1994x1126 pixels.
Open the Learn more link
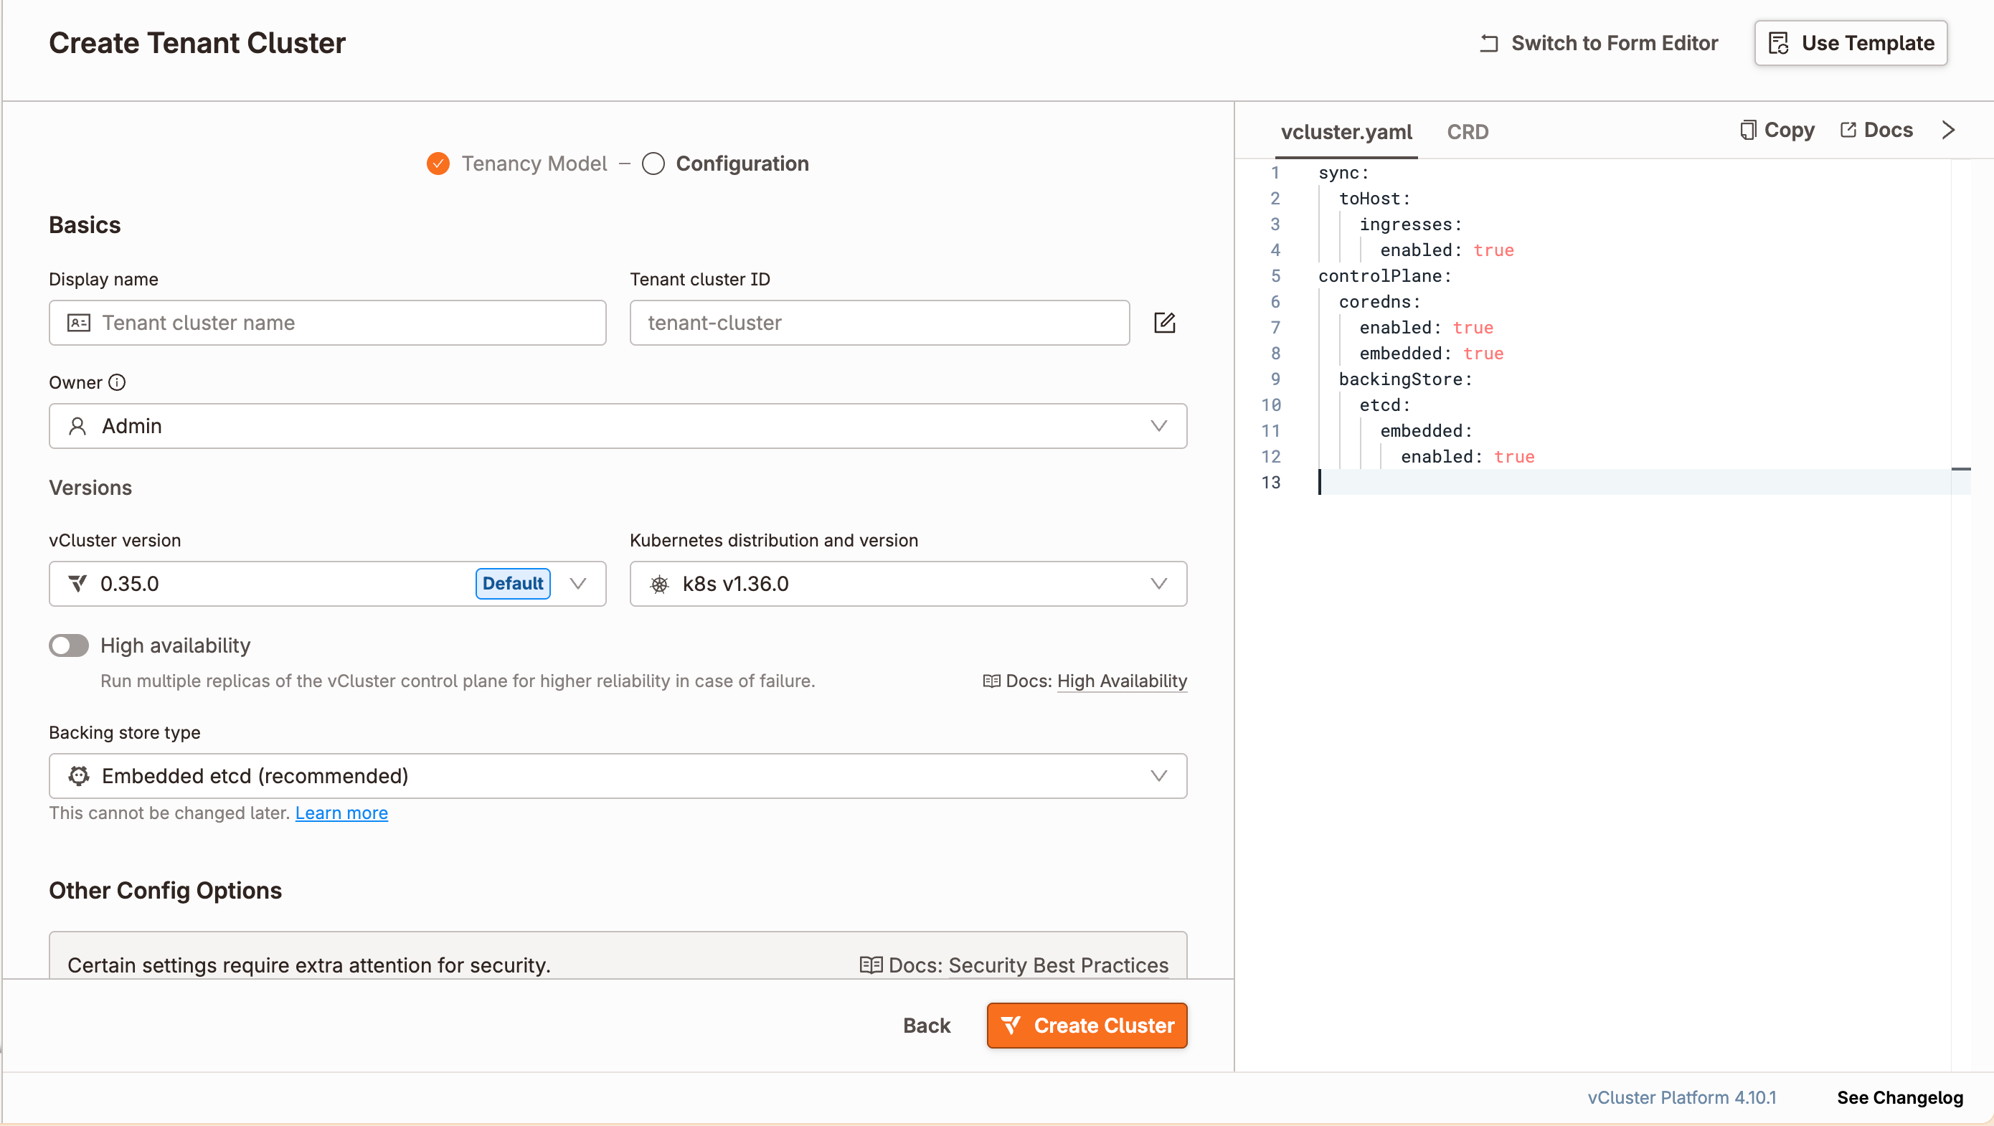[341, 813]
